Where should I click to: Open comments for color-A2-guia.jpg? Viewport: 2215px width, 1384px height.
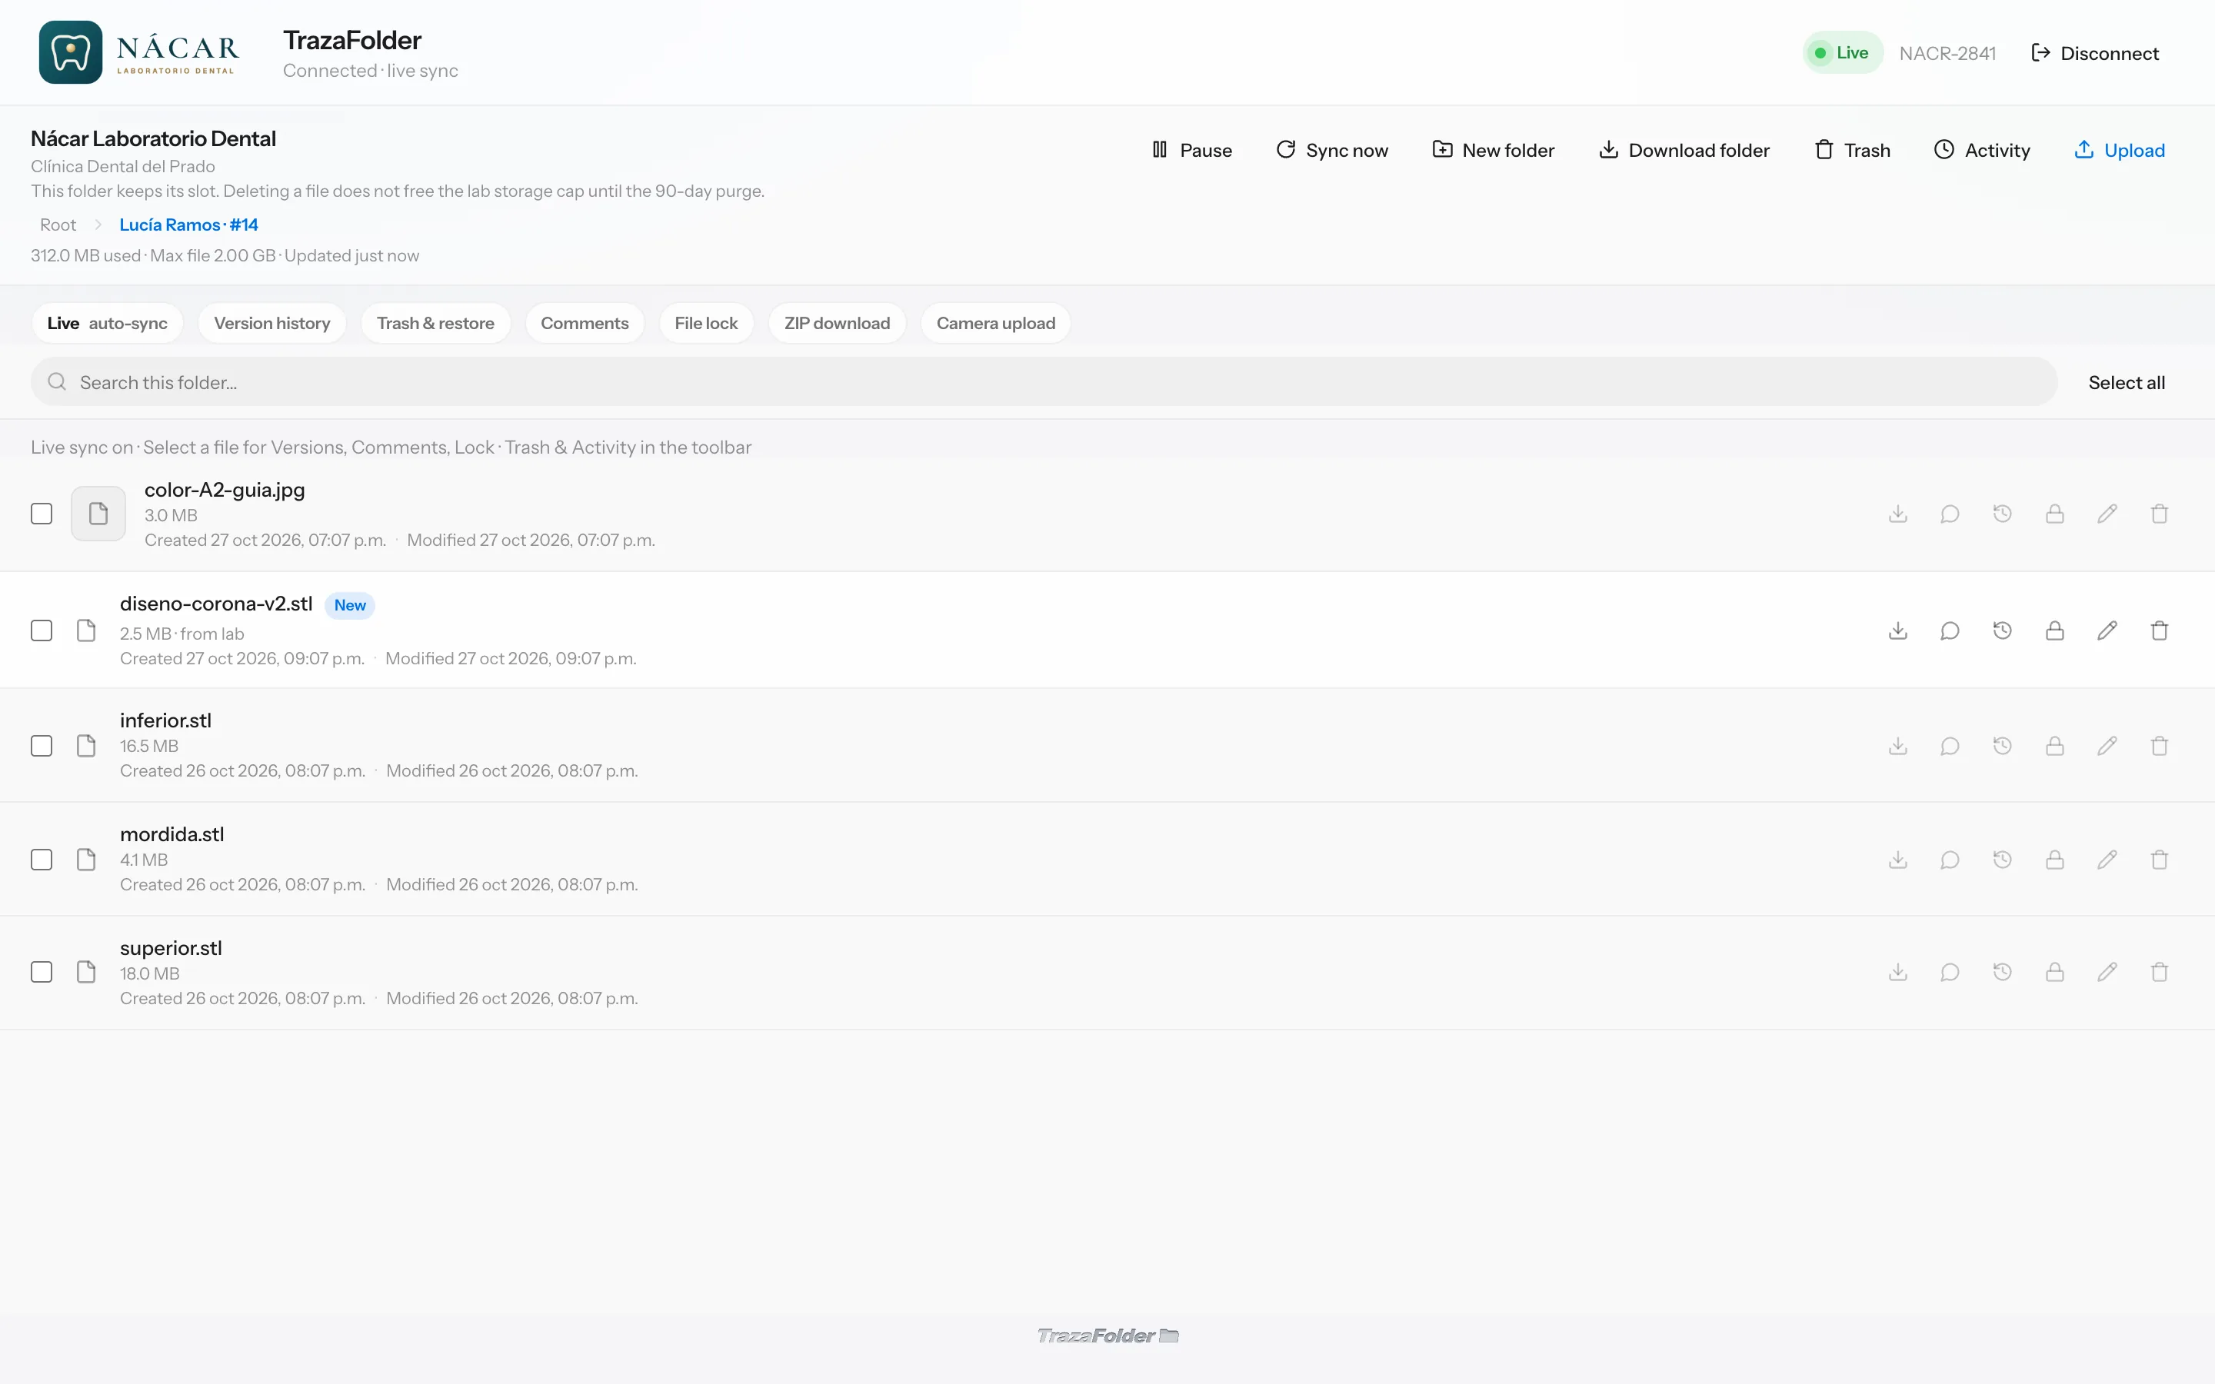coord(1950,514)
